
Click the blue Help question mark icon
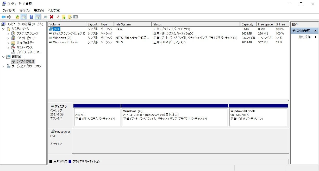click(x=31, y=17)
